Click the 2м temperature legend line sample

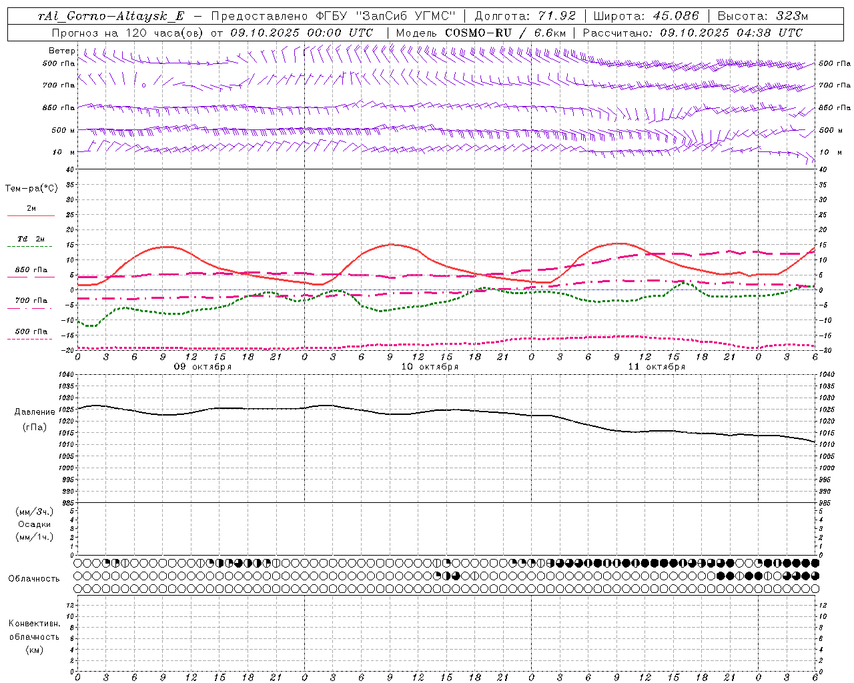(x=31, y=216)
